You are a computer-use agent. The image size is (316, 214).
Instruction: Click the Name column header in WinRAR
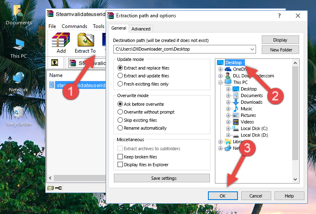56,75
